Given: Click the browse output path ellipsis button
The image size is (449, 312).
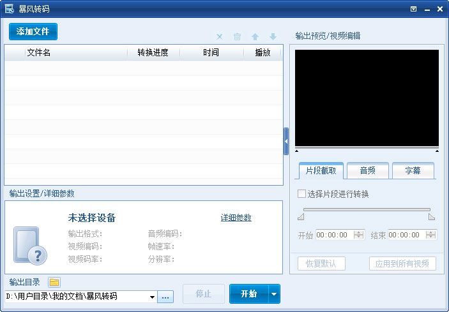Looking at the screenshot, I should coord(165,297).
